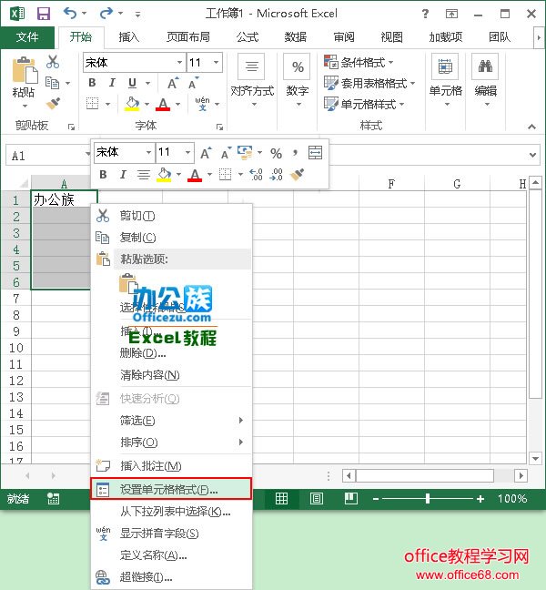The width and height of the screenshot is (546, 590).
Task: Apply yellow fill color from ribbon
Action: click(132, 104)
